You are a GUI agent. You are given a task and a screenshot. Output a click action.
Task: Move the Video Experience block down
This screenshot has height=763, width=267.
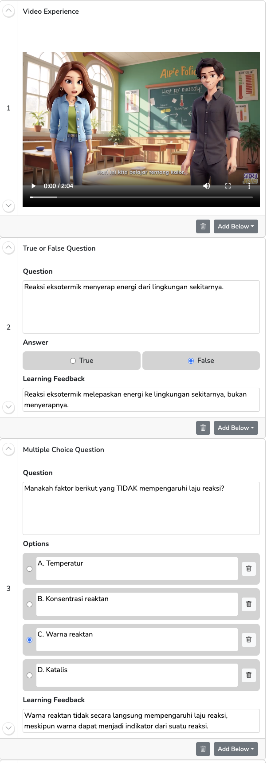pos(8,205)
